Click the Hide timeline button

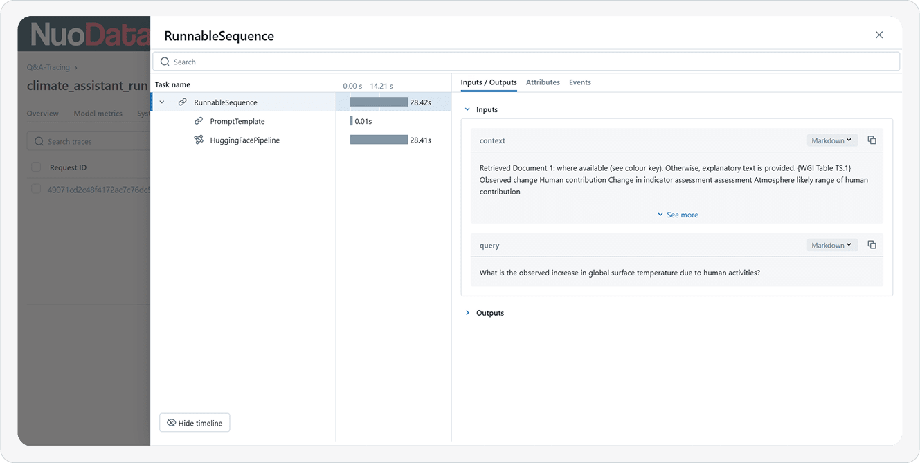[195, 423]
